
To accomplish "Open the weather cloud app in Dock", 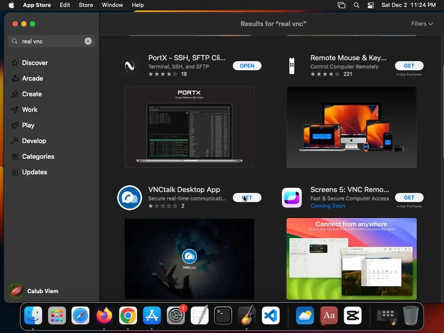I will point(305,315).
